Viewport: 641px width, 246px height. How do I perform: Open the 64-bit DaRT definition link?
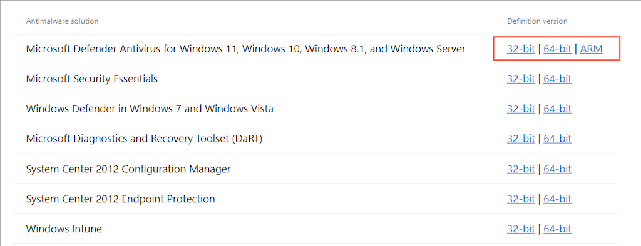tap(557, 139)
